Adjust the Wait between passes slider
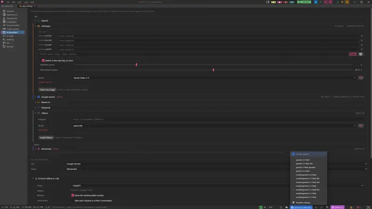Viewport: 372px width, 209px height. (213, 70)
